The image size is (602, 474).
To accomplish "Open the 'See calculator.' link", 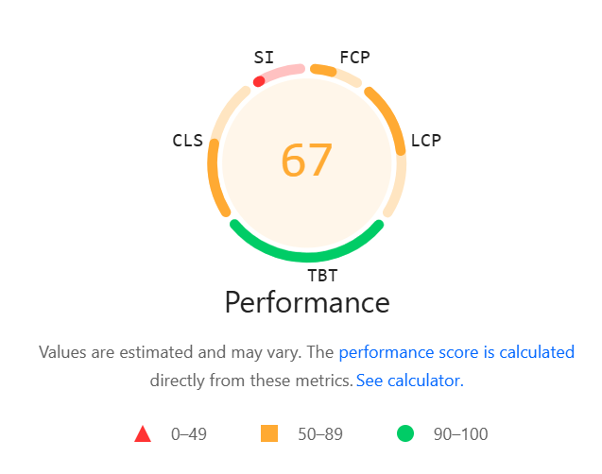I will [409, 381].
